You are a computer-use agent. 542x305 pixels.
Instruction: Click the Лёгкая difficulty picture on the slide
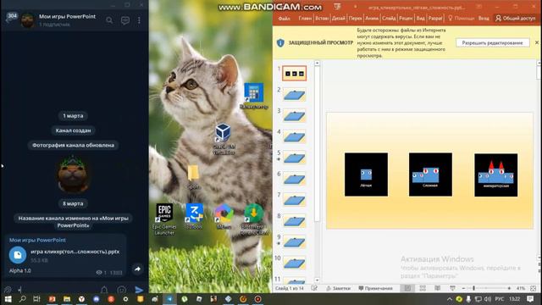click(x=366, y=175)
